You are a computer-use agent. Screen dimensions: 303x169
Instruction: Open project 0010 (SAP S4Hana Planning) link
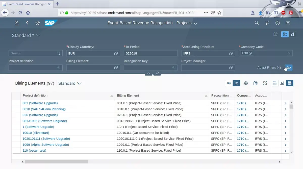coord(44,109)
